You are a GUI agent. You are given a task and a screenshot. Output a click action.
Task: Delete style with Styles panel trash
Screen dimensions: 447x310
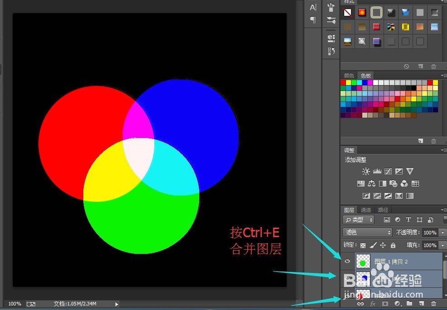[x=433, y=67]
